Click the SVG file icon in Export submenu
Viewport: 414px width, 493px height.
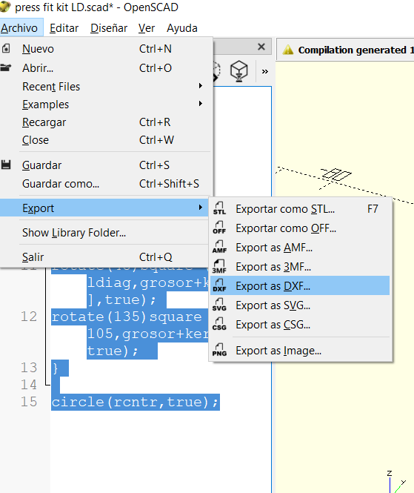tap(219, 305)
